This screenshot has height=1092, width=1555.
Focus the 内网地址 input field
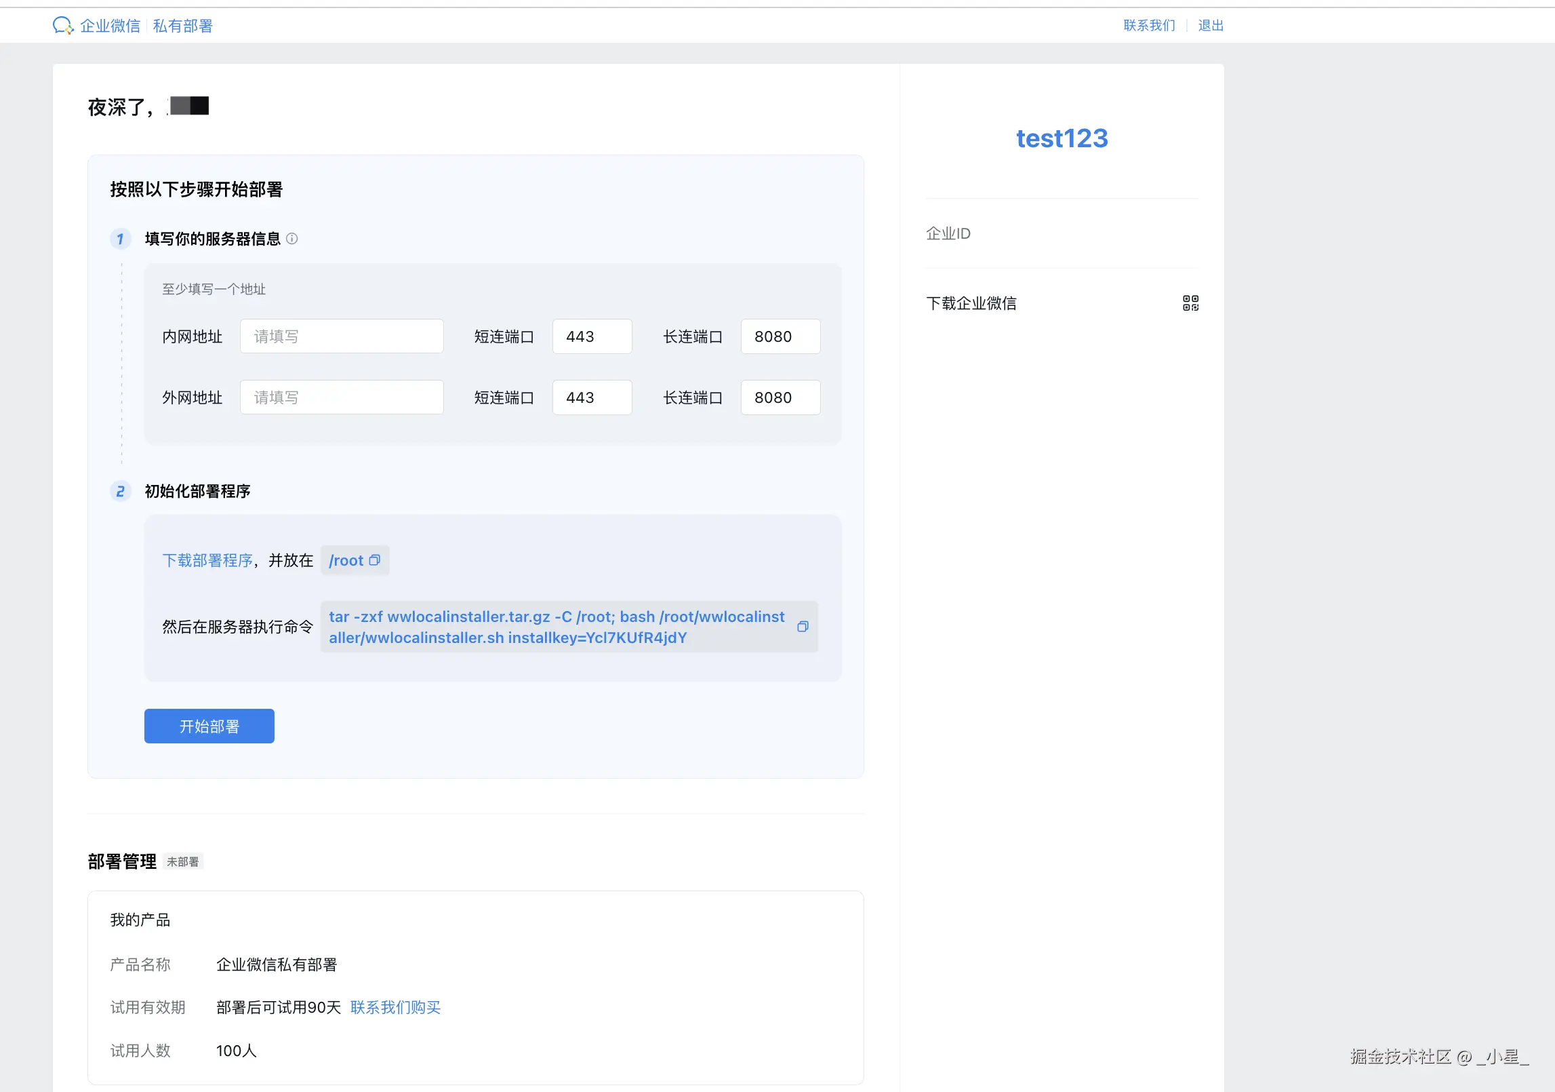pyautogui.click(x=342, y=336)
